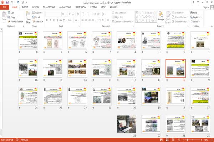Open PowerPoint Help question mark
The height and width of the screenshot is (142, 214).
193,2
